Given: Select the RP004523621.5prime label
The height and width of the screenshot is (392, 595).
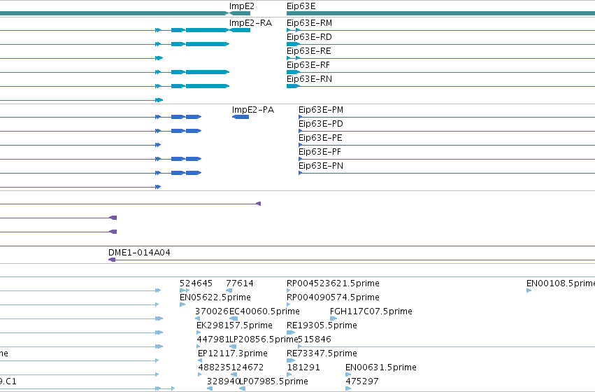Looking at the screenshot, I should [x=333, y=283].
